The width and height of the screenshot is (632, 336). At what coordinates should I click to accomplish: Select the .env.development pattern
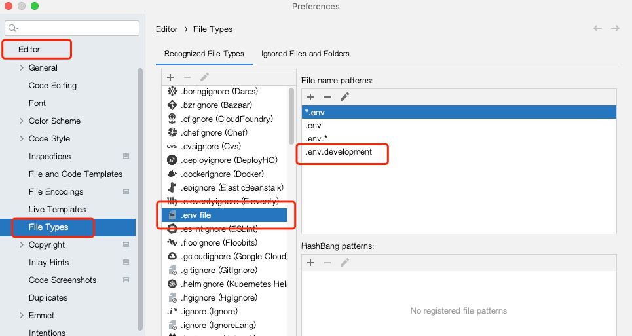(458, 152)
